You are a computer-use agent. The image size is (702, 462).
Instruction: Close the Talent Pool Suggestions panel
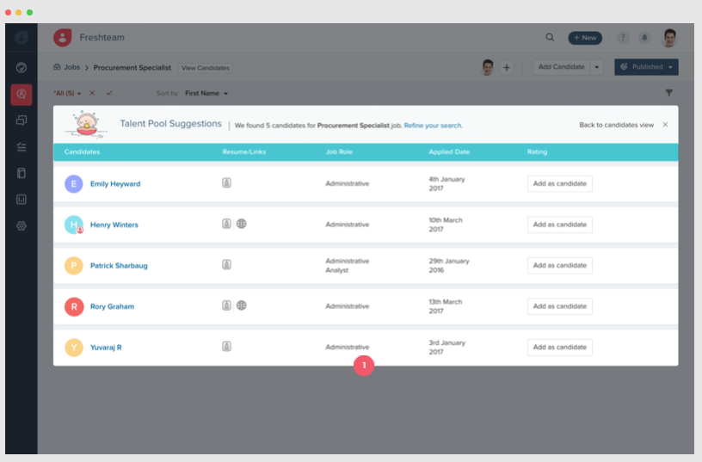pyautogui.click(x=665, y=125)
